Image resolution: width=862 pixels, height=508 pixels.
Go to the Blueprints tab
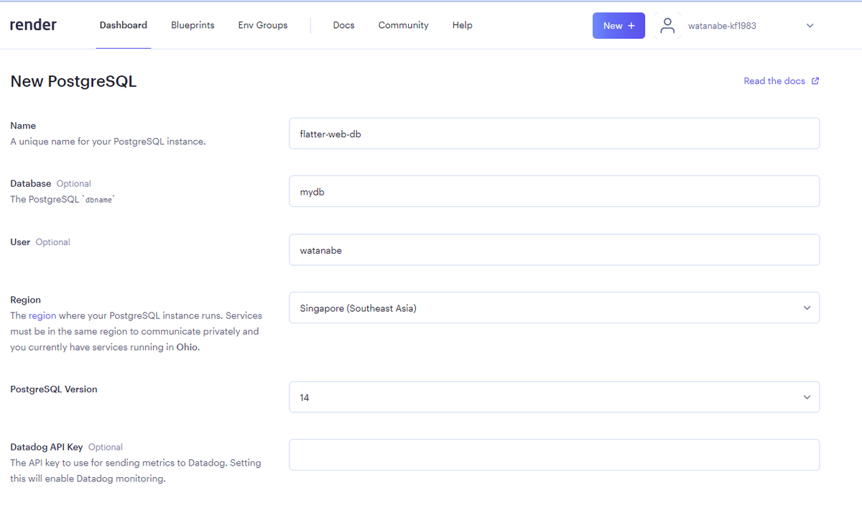point(193,25)
